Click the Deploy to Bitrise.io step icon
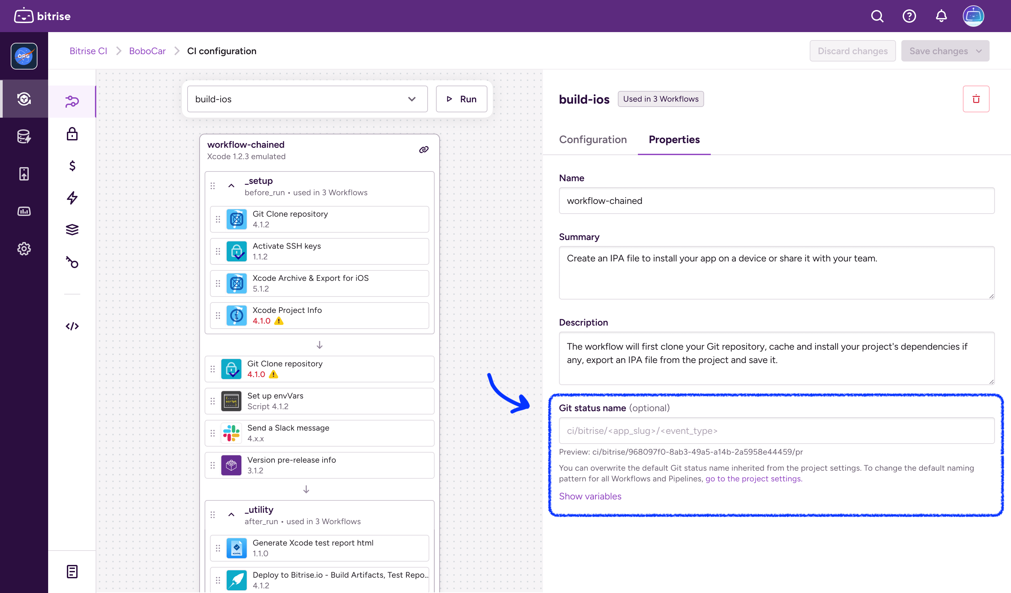Image resolution: width=1011 pixels, height=593 pixels. pos(236,580)
